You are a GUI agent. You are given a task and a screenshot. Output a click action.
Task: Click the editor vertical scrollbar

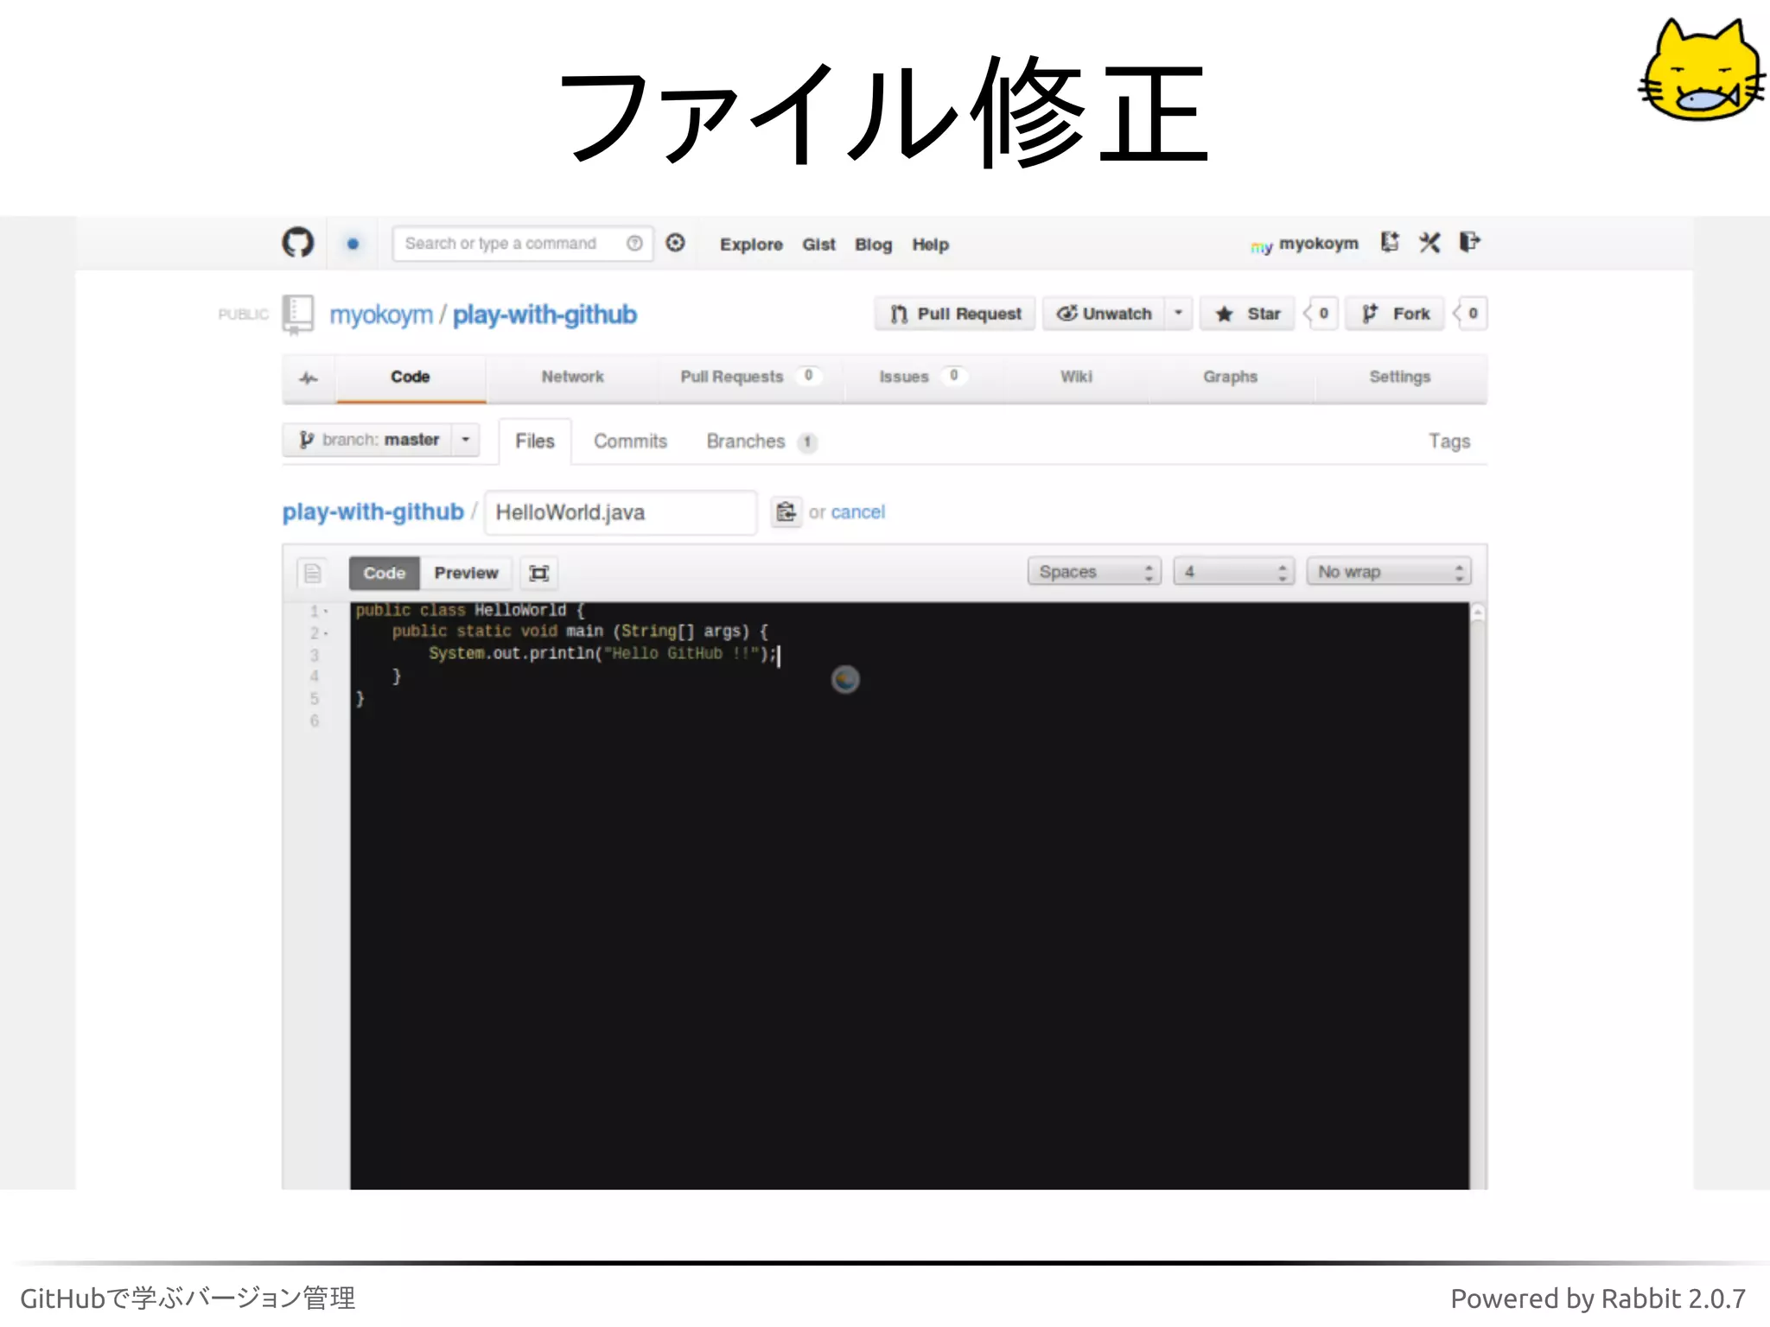[x=1478, y=895]
